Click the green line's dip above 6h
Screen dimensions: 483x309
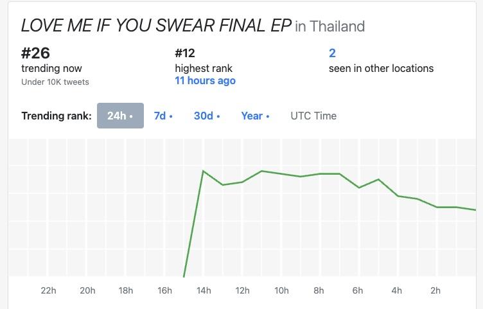[x=359, y=188]
